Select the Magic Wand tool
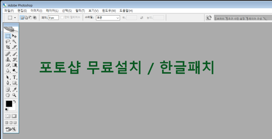The width and height of the screenshot is (272, 139). [14, 42]
